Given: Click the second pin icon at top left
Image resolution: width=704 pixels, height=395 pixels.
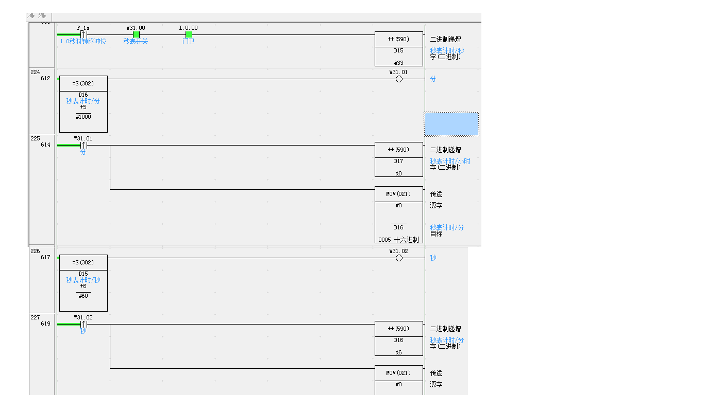Looking at the screenshot, I should (42, 16).
